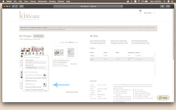Image resolution: width=176 pixels, height=110 pixels.
Task: Open the Safari share button
Action: pos(162,6)
